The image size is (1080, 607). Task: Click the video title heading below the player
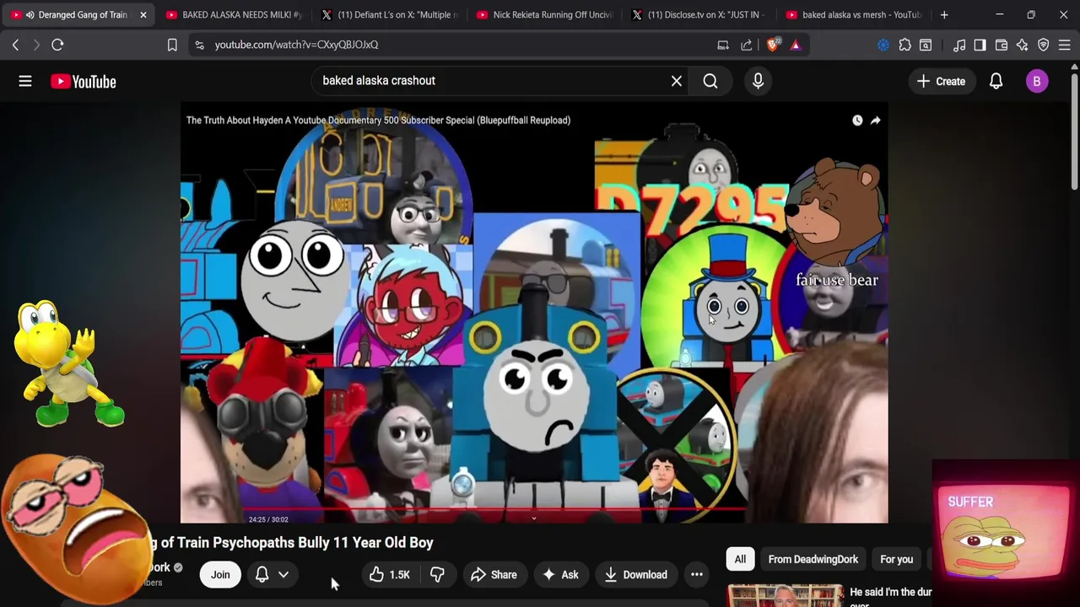[291, 543]
